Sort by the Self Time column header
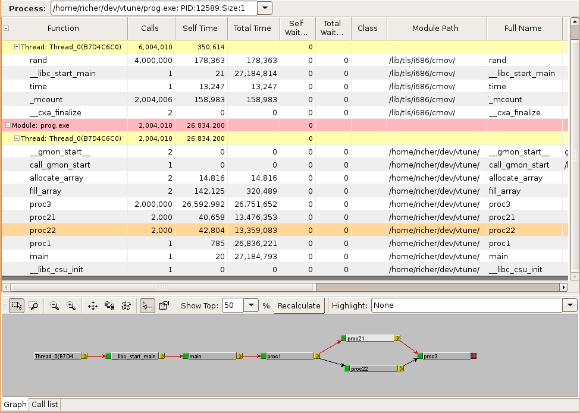580x413 pixels. point(201,28)
